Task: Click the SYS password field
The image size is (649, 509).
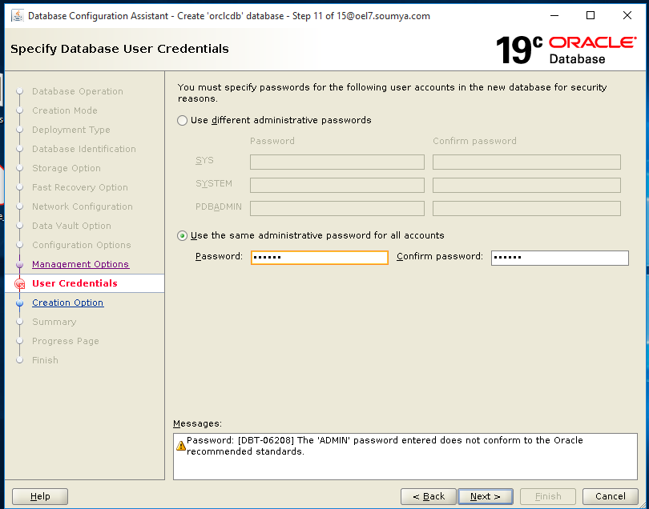Action: [337, 162]
